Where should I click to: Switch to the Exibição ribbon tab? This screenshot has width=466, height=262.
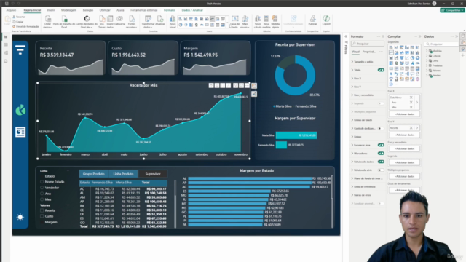pyautogui.click(x=88, y=10)
